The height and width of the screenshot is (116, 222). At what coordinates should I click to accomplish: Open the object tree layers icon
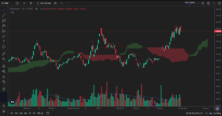pos(4,111)
